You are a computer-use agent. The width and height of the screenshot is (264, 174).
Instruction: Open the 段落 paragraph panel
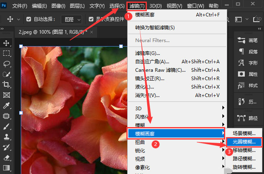248,52
